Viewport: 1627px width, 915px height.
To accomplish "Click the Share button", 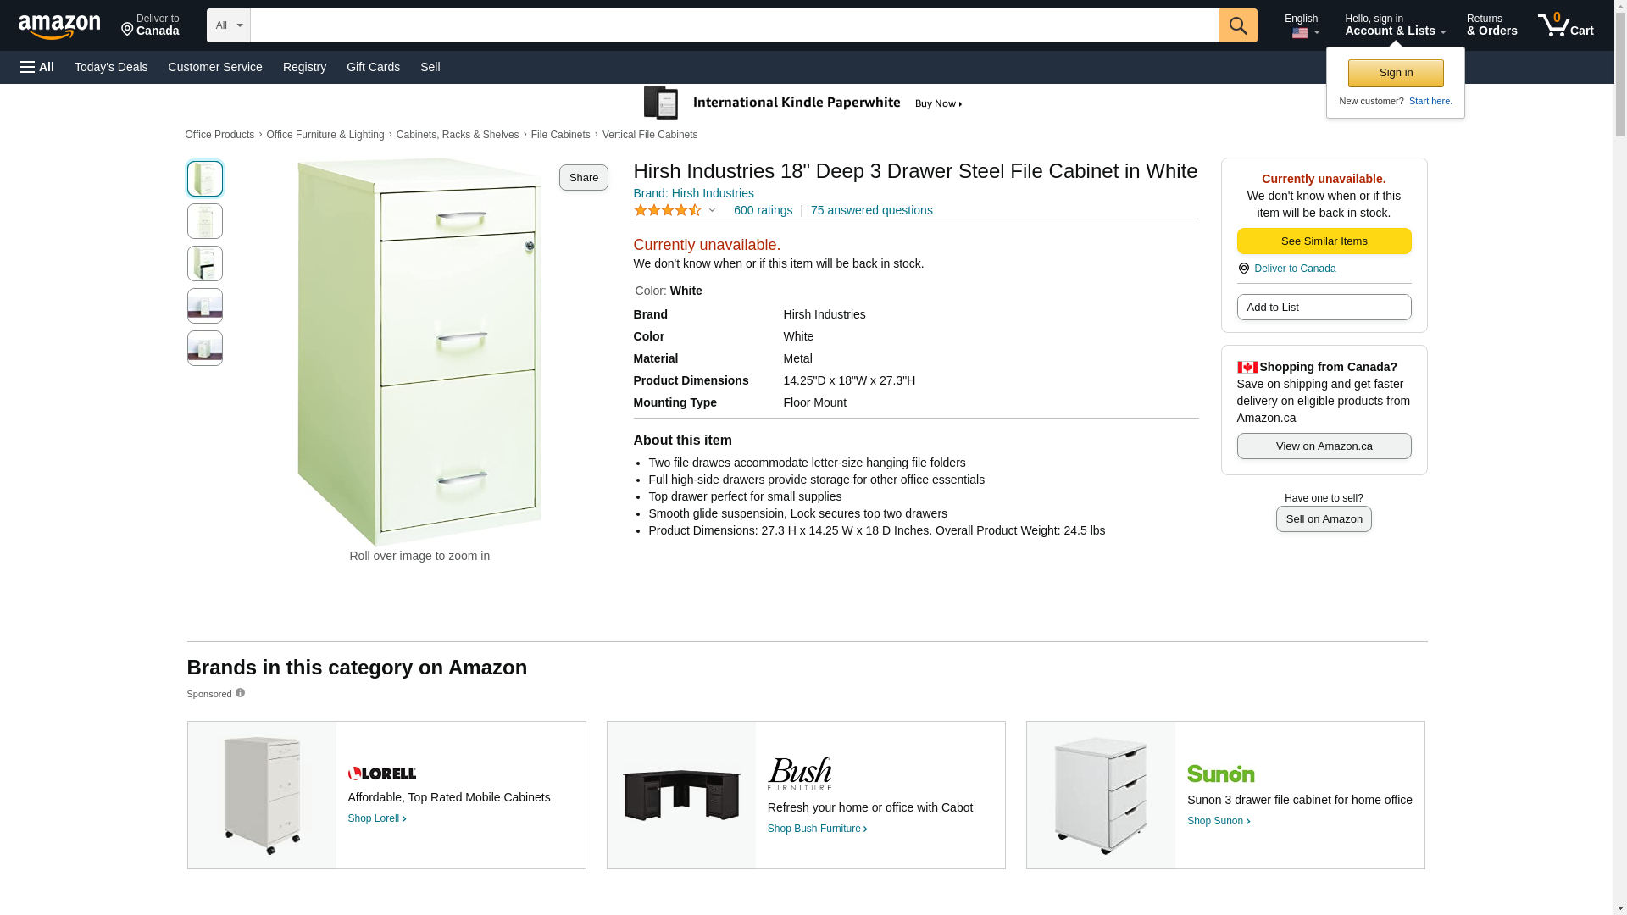I will 583,177.
